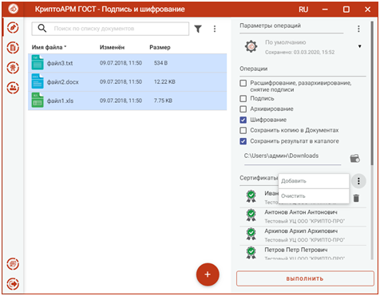Click the Сертификаты three-dot menu button

click(358, 181)
